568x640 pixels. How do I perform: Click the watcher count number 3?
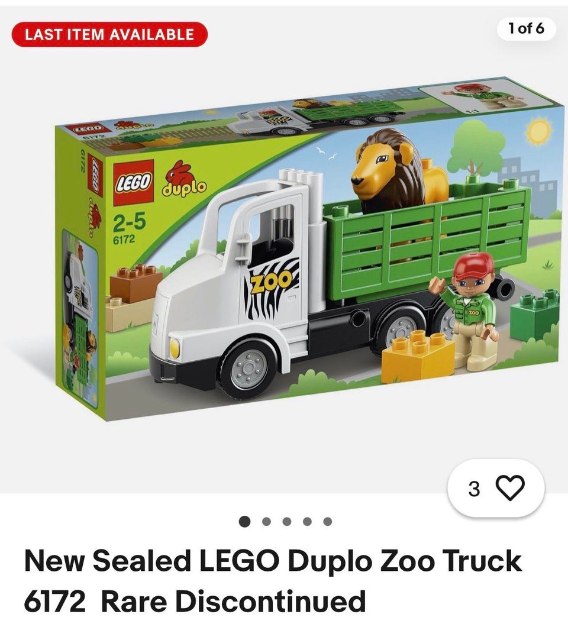[474, 488]
